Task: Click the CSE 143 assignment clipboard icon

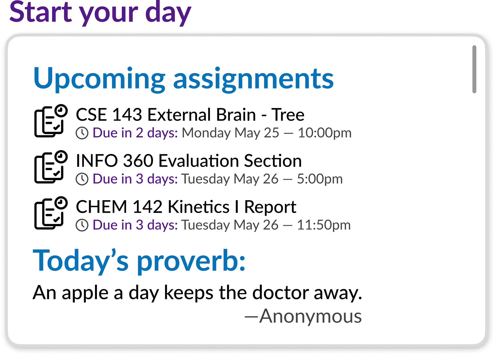Action: (x=51, y=121)
